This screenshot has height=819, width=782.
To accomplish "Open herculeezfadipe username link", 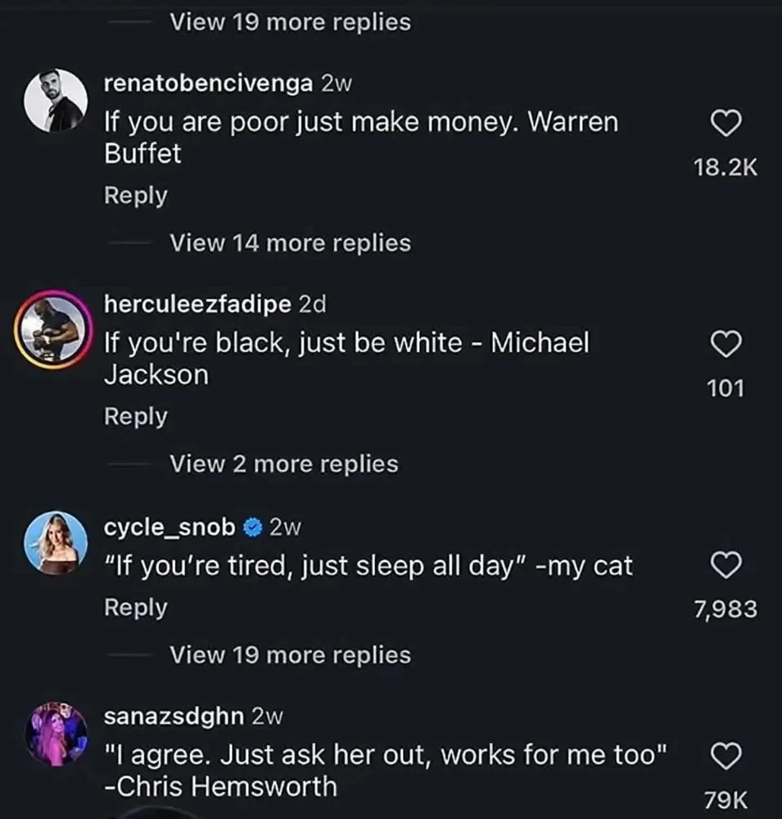I will click(x=197, y=304).
